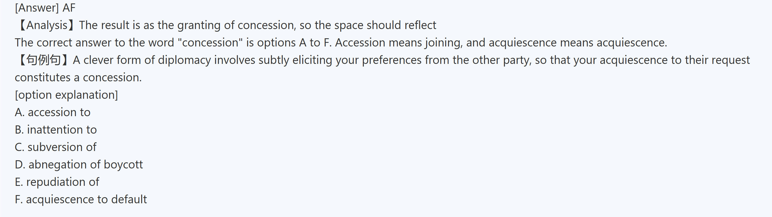Screen dimensions: 772x217
Task: Click the 【Analysis】 heading label
Action: [46, 25]
